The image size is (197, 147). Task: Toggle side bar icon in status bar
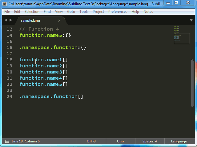[x=7, y=141]
